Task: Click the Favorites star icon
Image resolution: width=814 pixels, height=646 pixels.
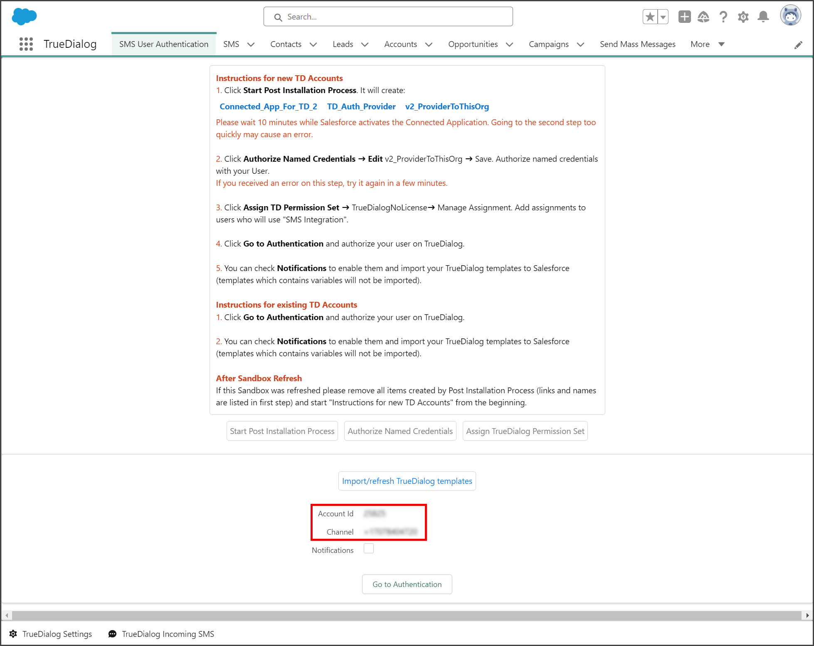Action: coord(650,17)
